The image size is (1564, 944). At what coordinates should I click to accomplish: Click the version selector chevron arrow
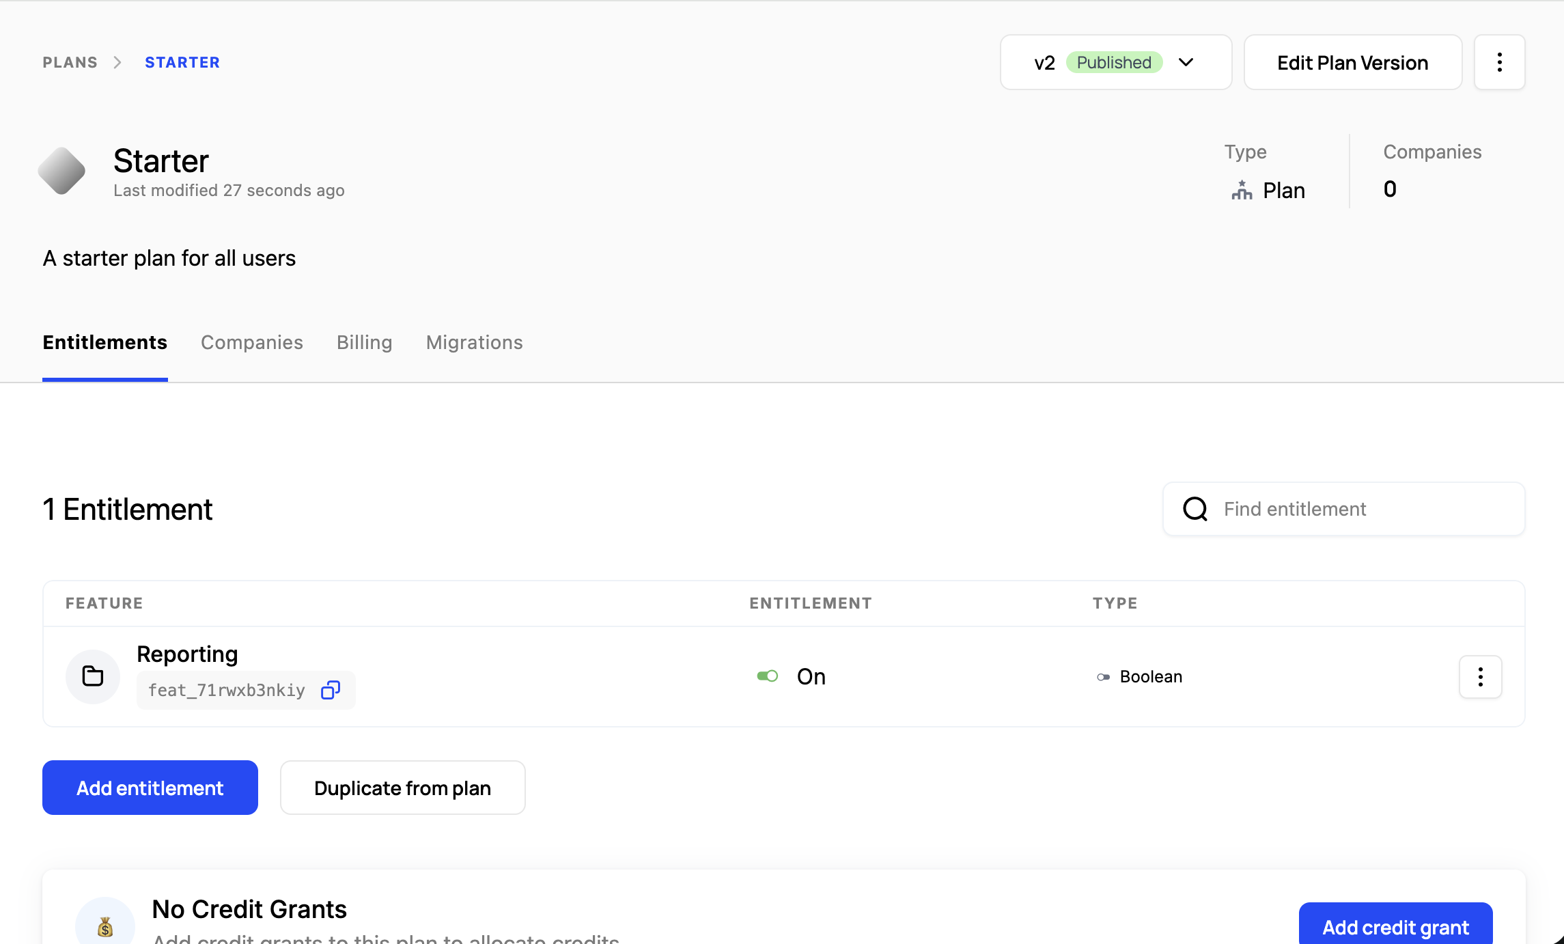1186,62
